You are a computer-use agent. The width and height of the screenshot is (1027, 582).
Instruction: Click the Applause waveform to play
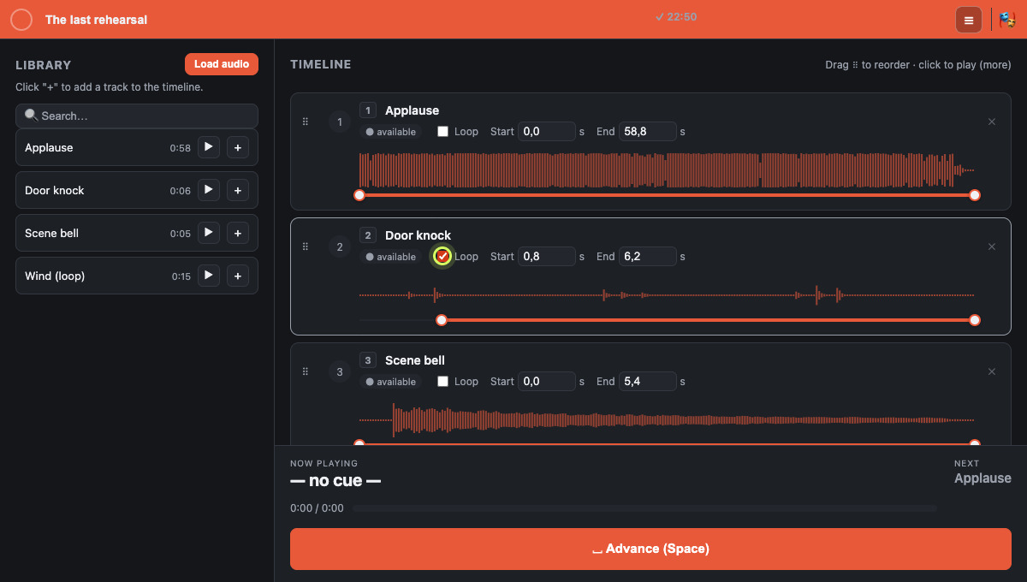pyautogui.click(x=667, y=169)
